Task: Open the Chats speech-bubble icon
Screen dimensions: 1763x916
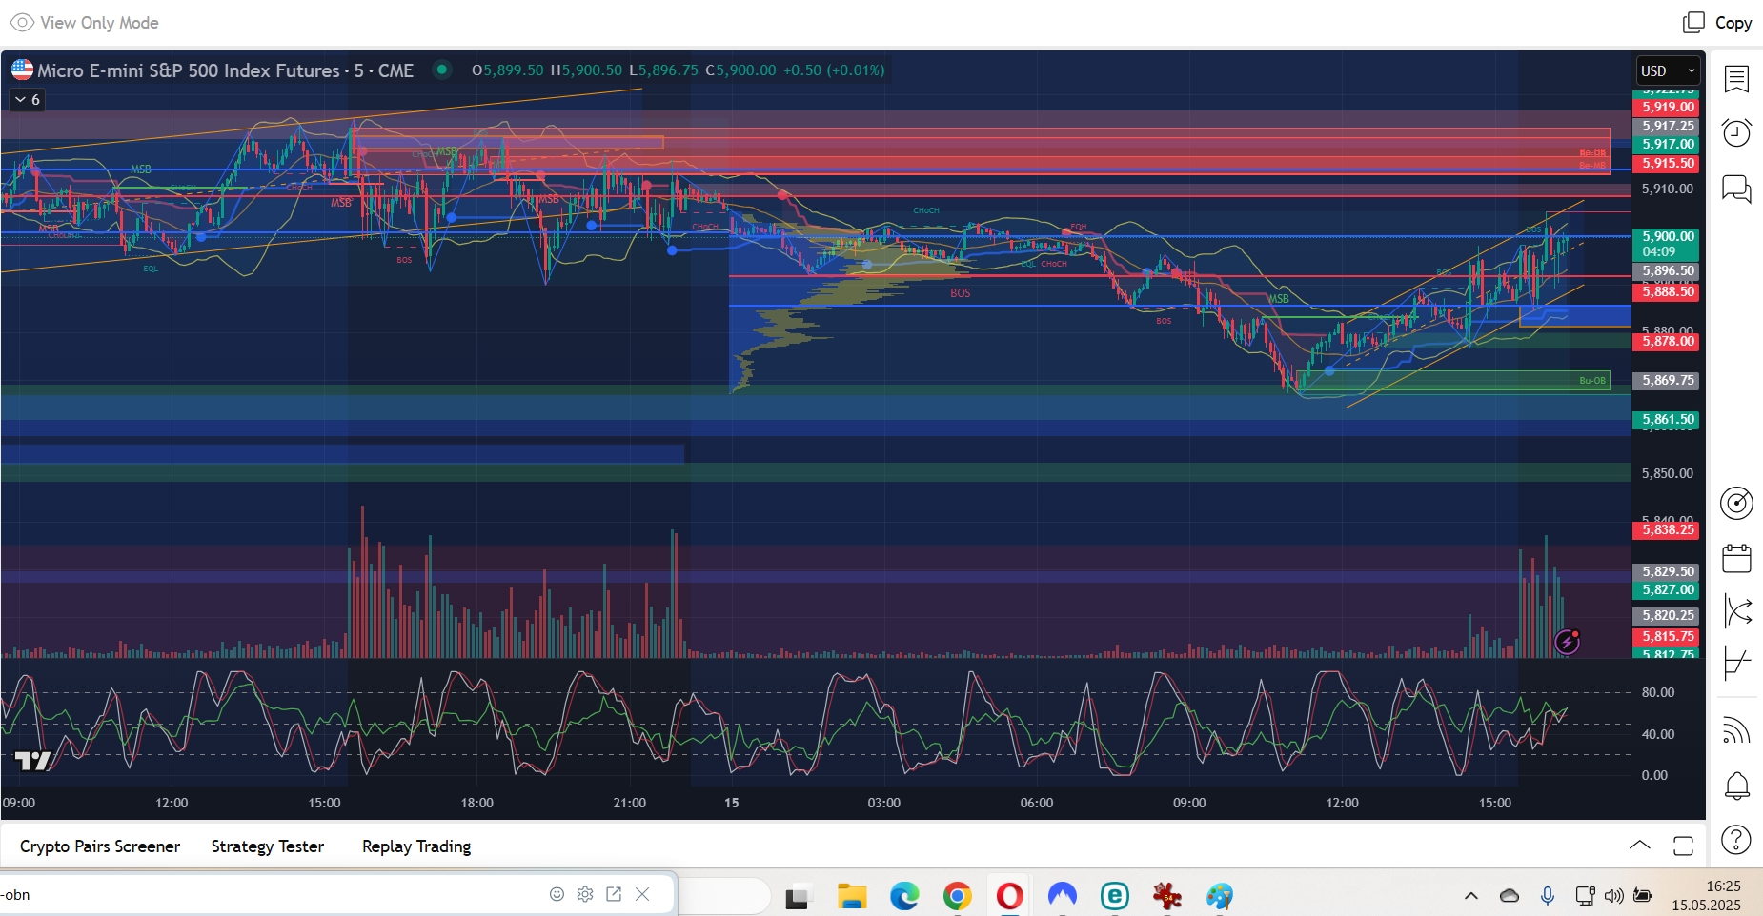Action: [1736, 189]
